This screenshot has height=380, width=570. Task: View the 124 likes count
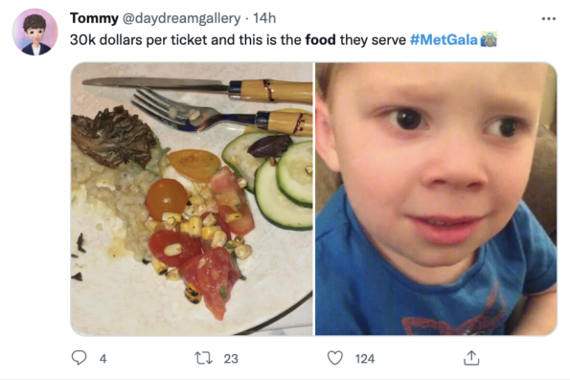[x=365, y=359]
